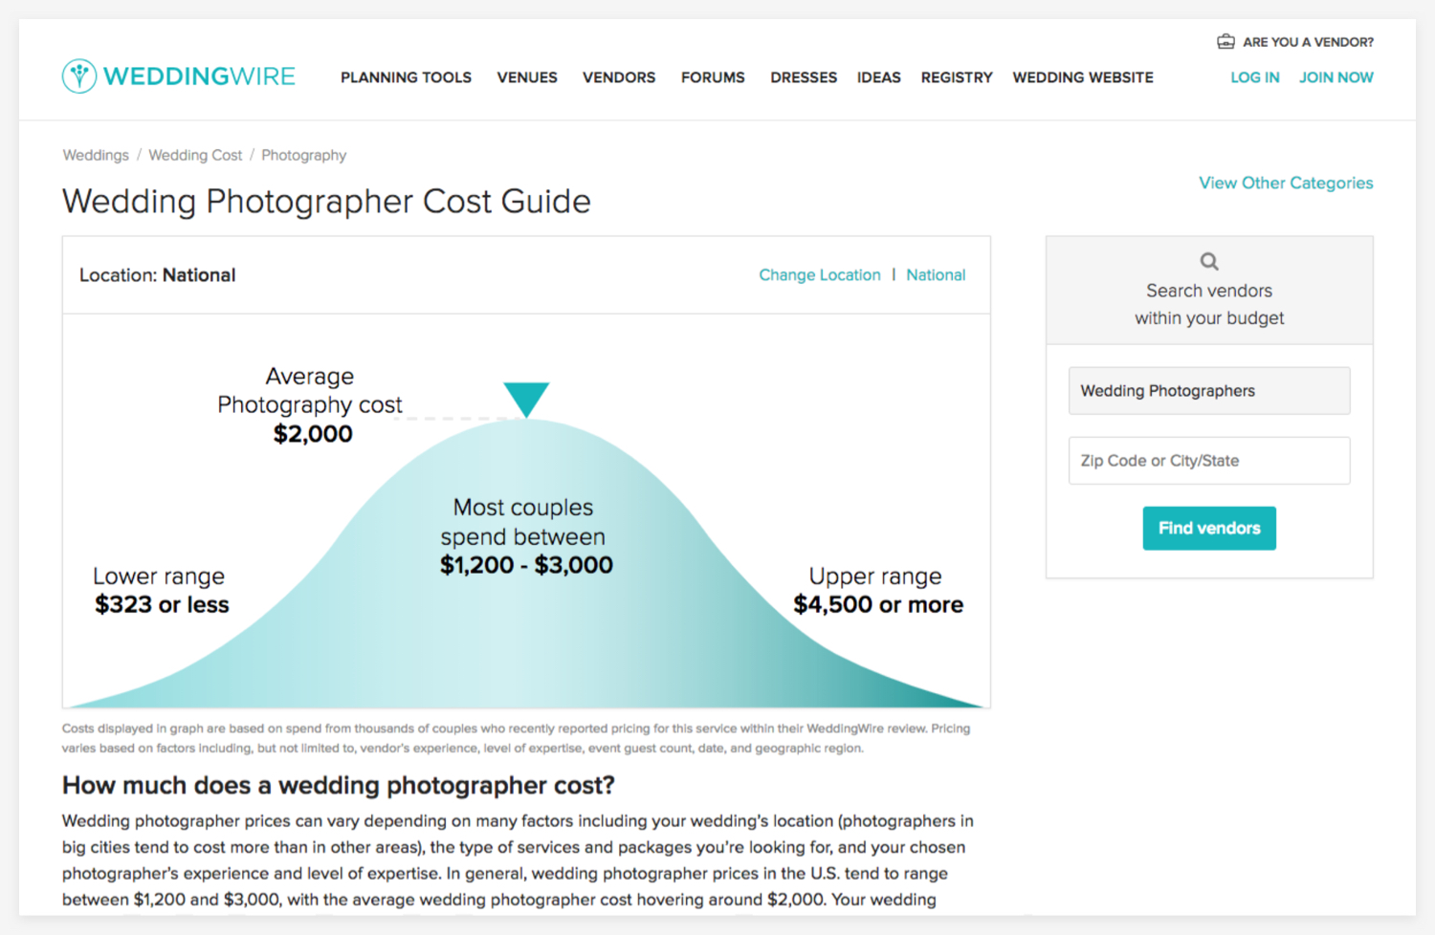Open View Other Categories link
Image resolution: width=1435 pixels, height=935 pixels.
click(1286, 183)
